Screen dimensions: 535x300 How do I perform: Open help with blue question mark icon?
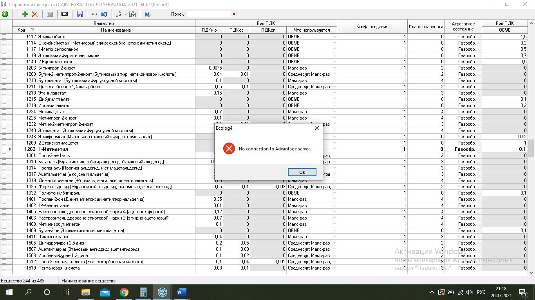click(x=147, y=14)
